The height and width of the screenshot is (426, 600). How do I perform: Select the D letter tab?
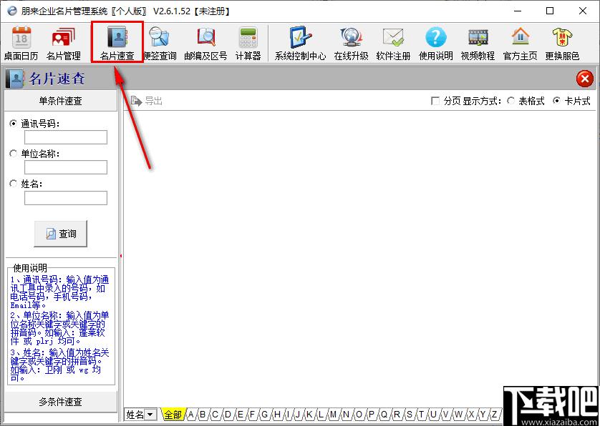[228, 414]
